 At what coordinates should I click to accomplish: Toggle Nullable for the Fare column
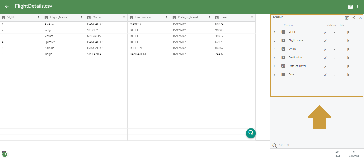pos(325,75)
